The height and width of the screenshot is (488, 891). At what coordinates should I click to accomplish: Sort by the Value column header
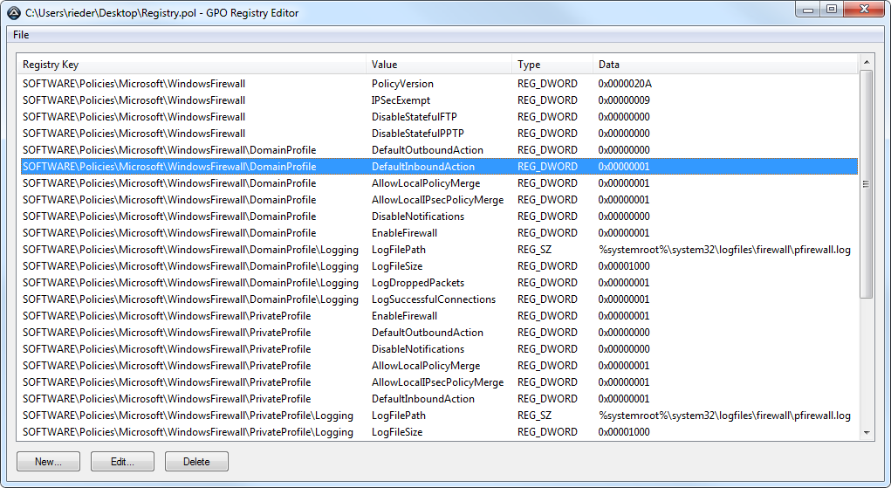439,65
